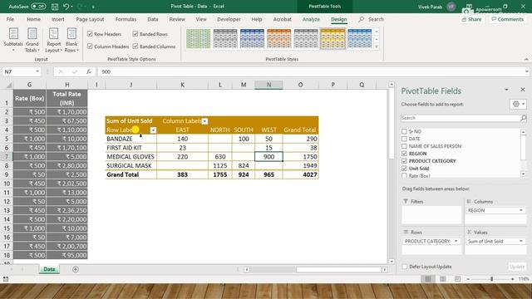Check the NAME OF SALES PERSON field
532x299 pixels.
[x=404, y=146]
